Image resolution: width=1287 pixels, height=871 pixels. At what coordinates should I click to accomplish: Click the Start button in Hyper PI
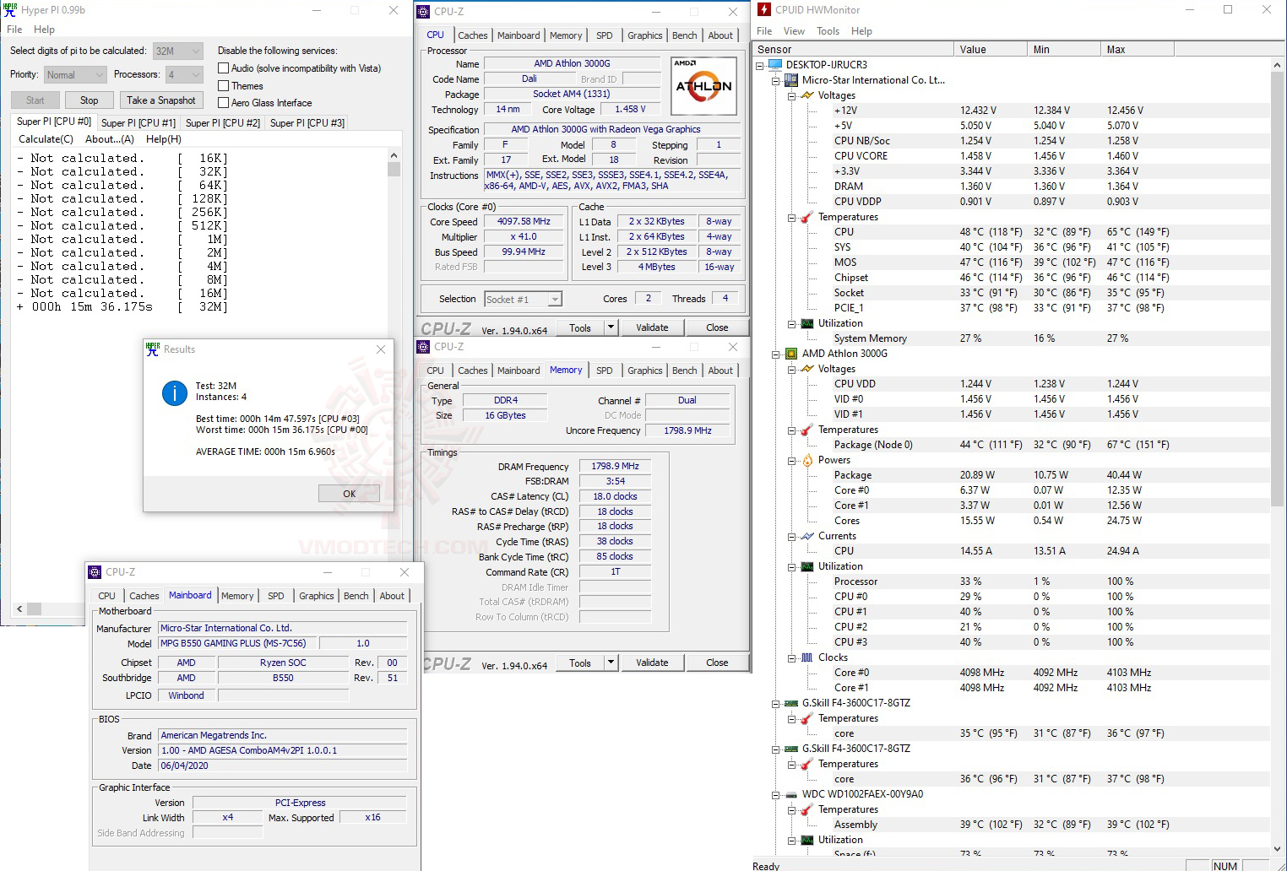pos(35,100)
